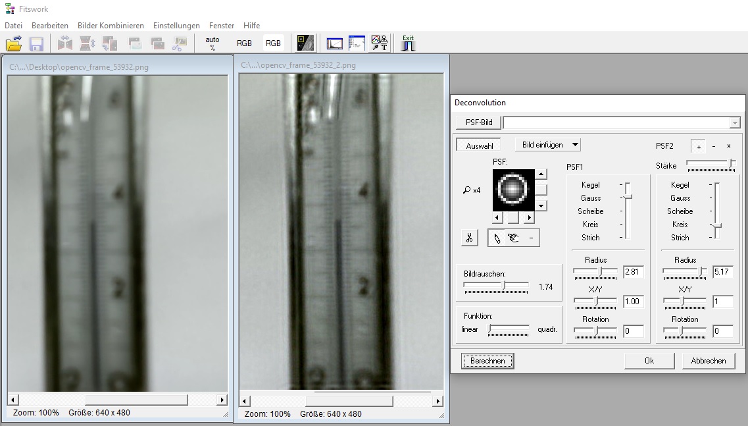Click the PSF2 minus mode button
The image size is (748, 426).
[714, 146]
